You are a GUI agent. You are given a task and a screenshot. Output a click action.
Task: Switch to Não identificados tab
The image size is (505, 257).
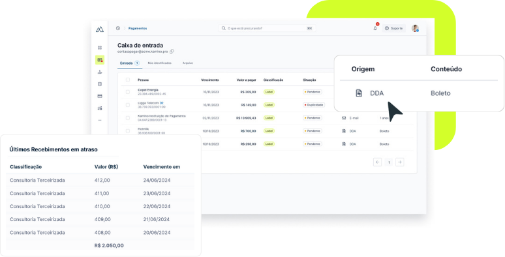(x=159, y=63)
